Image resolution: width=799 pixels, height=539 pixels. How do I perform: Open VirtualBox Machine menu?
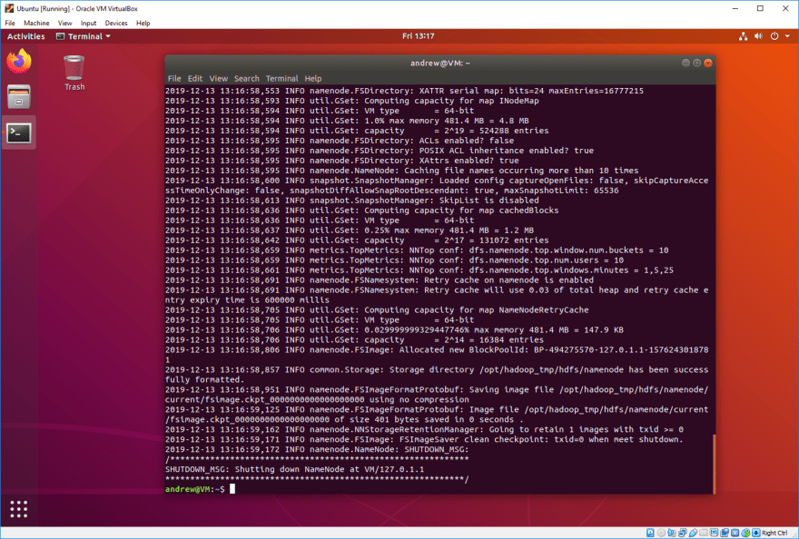[36, 23]
